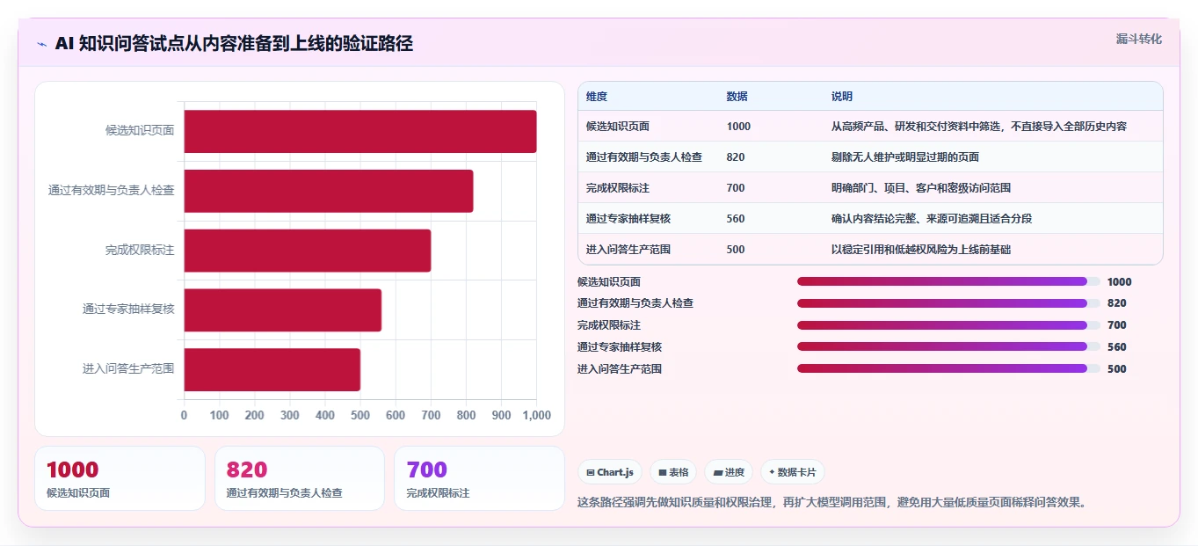Click the description 剔除无人维护或明显过期的页面
The image size is (1198, 546).
905,157
